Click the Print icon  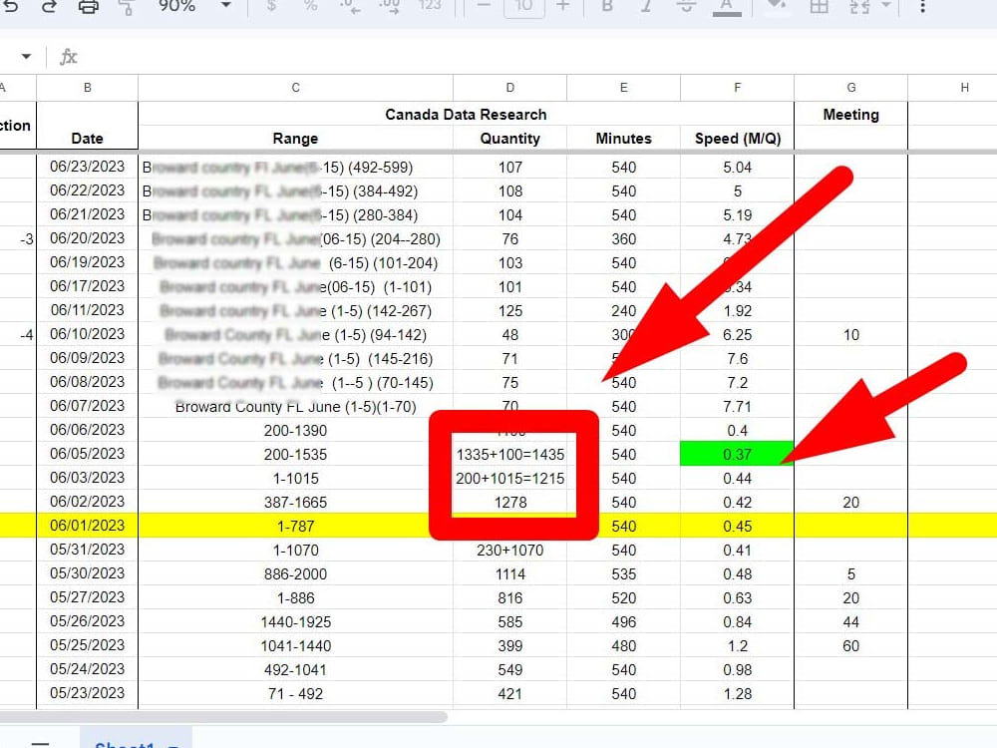[89, 7]
